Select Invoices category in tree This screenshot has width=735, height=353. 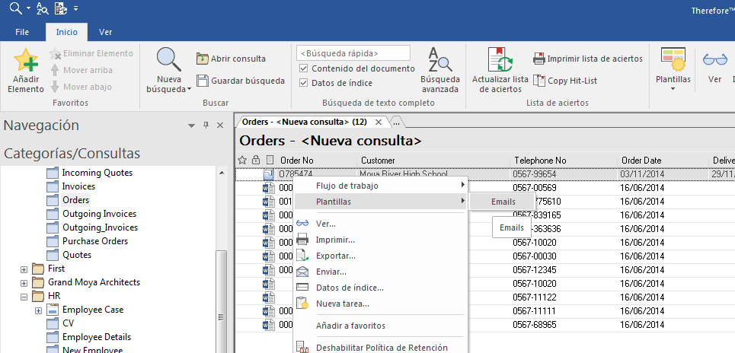click(78, 186)
